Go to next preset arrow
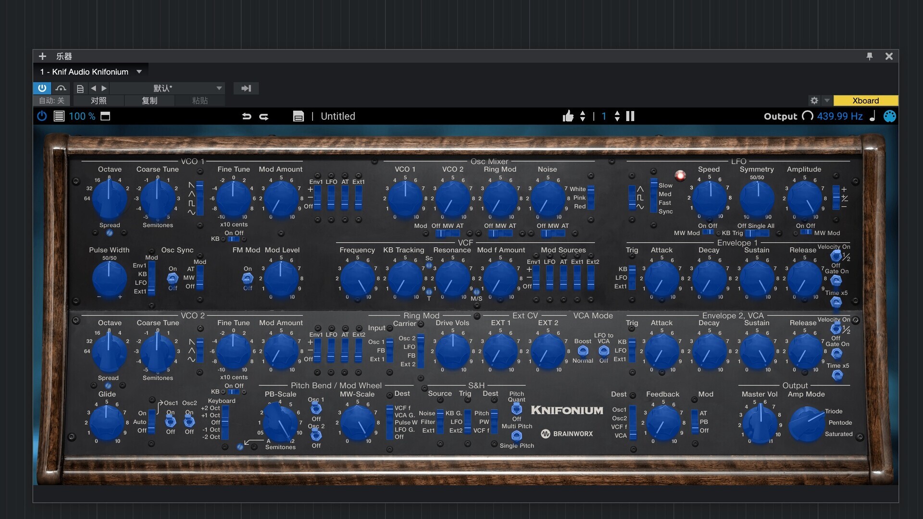 tap(104, 88)
